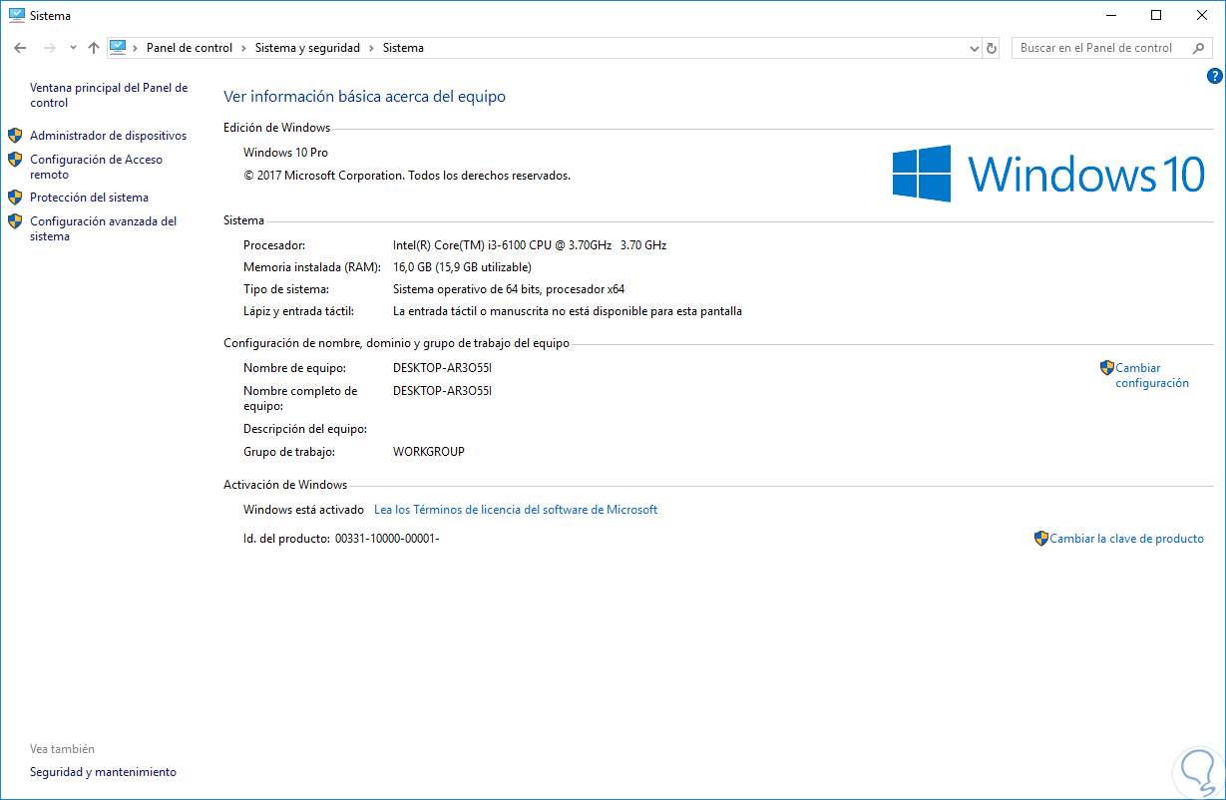Screen dimensions: 1226x800
Task: Click Ver información básica acerca del equipo heading
Action: (364, 97)
